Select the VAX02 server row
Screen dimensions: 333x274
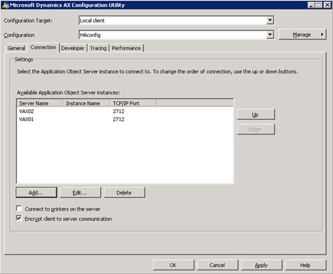[125, 111]
